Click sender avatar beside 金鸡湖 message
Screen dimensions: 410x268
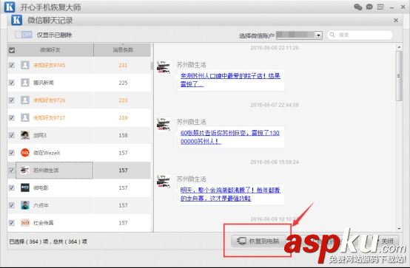pos(164,182)
